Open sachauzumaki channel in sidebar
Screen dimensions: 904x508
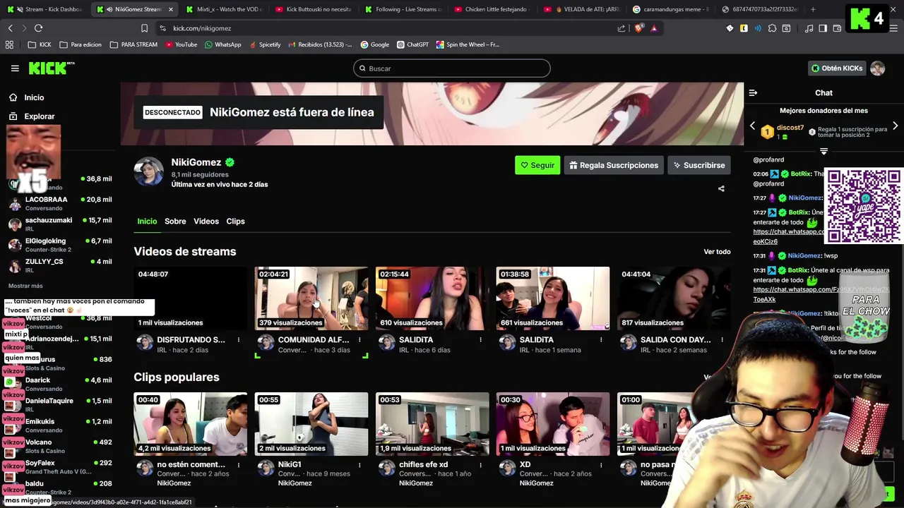coord(60,224)
